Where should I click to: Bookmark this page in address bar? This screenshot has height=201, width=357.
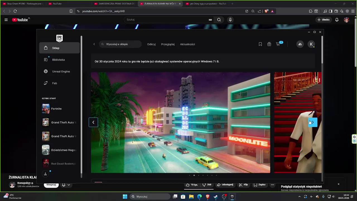coord(71,11)
